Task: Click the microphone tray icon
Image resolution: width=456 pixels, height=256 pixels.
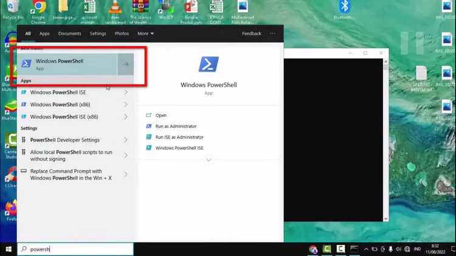Action: coord(390,249)
